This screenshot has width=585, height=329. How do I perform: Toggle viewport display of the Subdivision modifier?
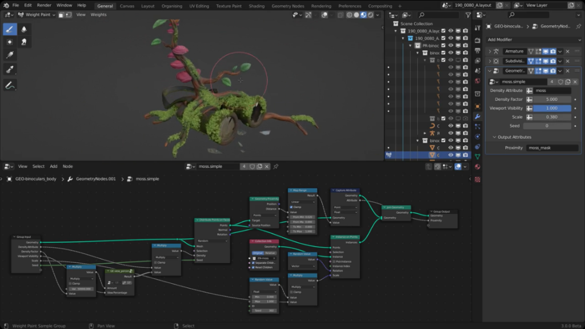pyautogui.click(x=546, y=61)
